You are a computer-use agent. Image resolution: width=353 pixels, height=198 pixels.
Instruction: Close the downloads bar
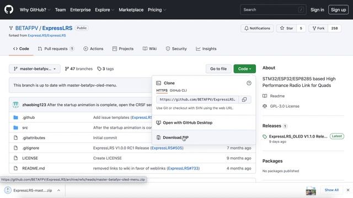(348, 190)
